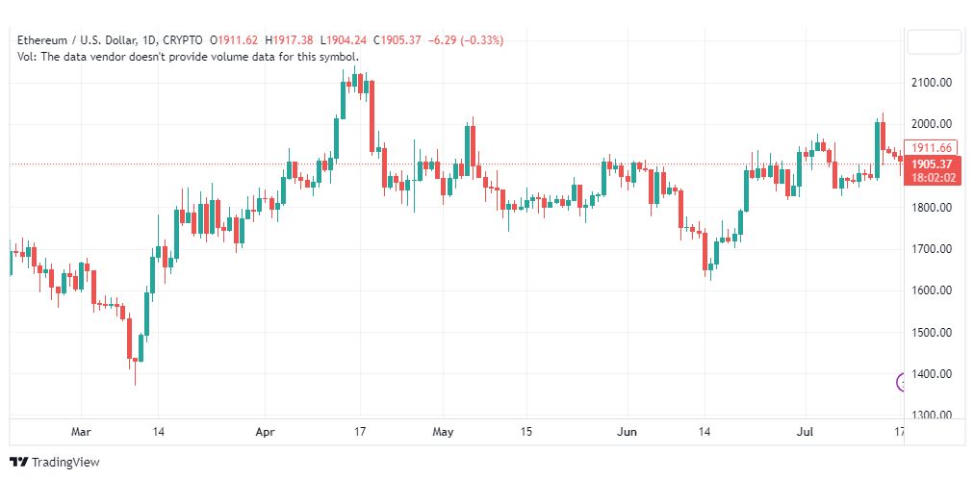
Task: Click the tall green candle near April 17 peak
Action: click(343, 99)
